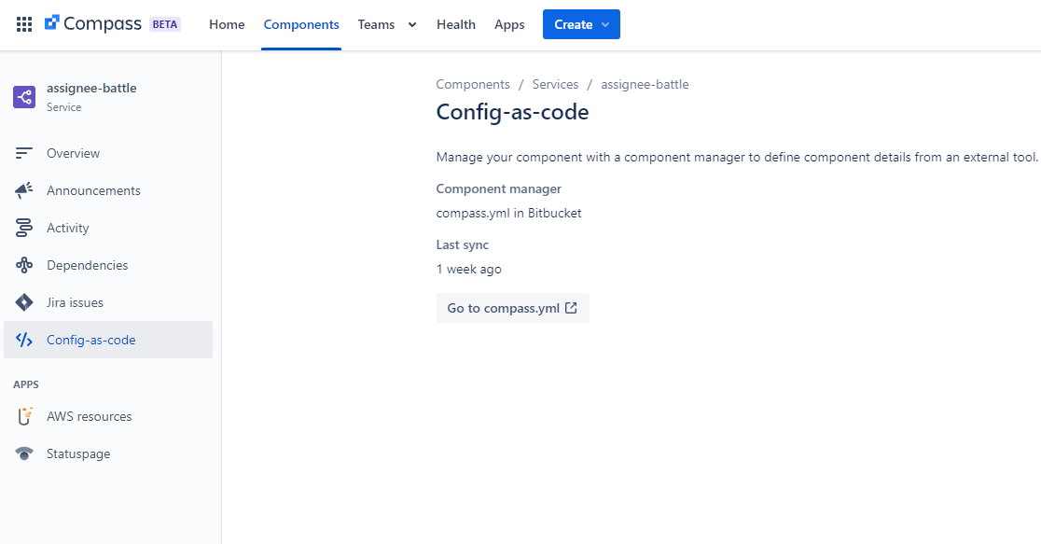The width and height of the screenshot is (1041, 544).
Task: Click the APPS section header in sidebar
Action: coord(26,384)
